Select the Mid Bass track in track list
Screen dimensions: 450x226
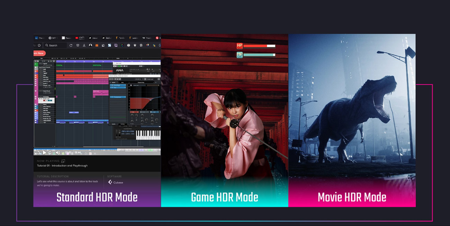[x=44, y=77]
